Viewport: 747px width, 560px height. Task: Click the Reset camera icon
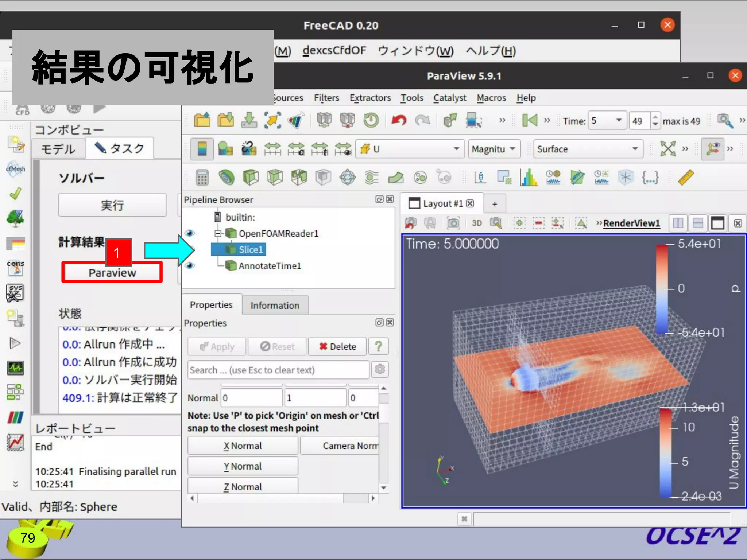[667, 149]
